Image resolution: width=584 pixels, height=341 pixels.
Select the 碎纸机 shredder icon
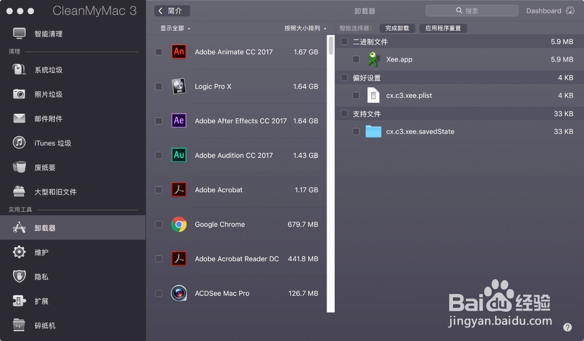coord(19,325)
